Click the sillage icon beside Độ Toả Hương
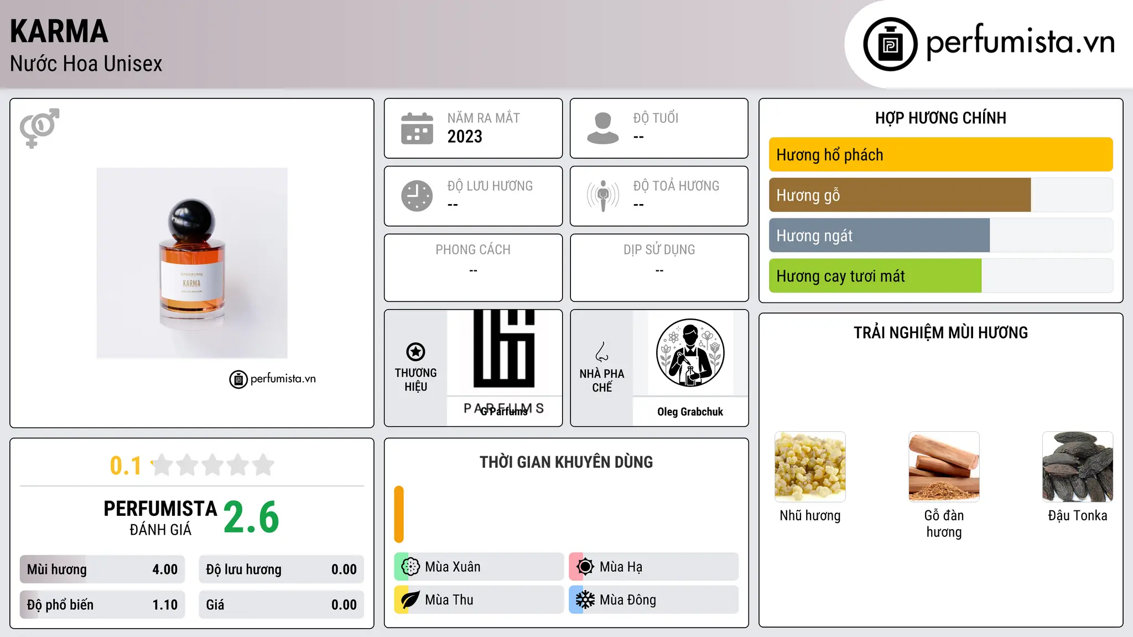This screenshot has width=1133, height=637. coord(603,196)
